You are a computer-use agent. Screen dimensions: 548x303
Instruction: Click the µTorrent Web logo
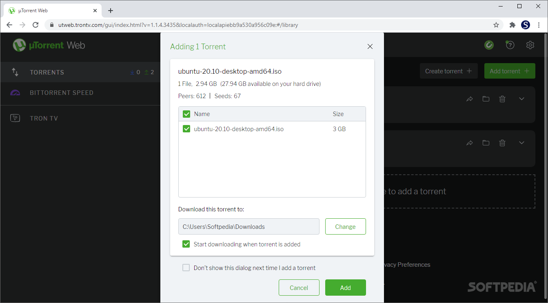tap(49, 45)
